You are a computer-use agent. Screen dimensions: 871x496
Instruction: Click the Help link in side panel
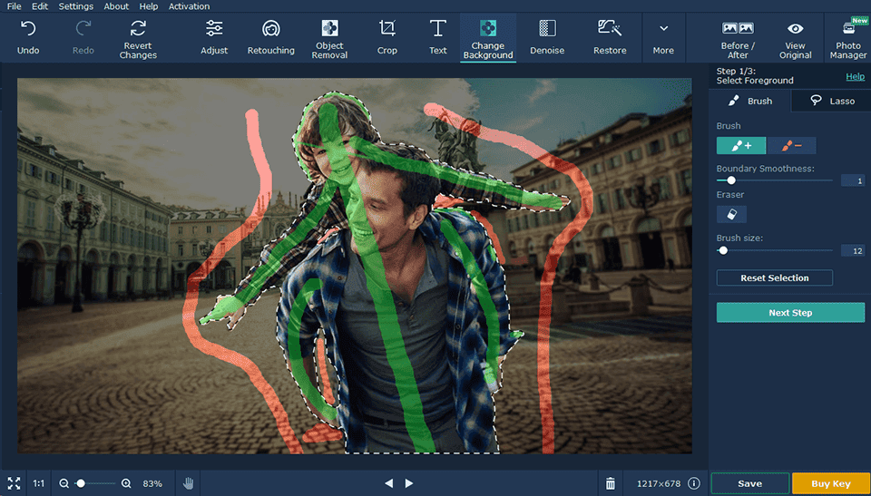click(x=855, y=77)
